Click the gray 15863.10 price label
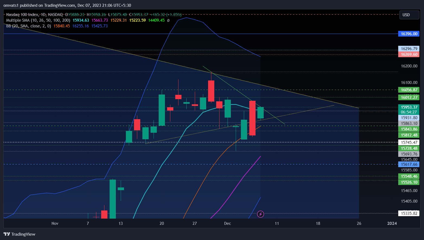Image resolution: width=424 pixels, height=240 pixels. click(x=409, y=124)
